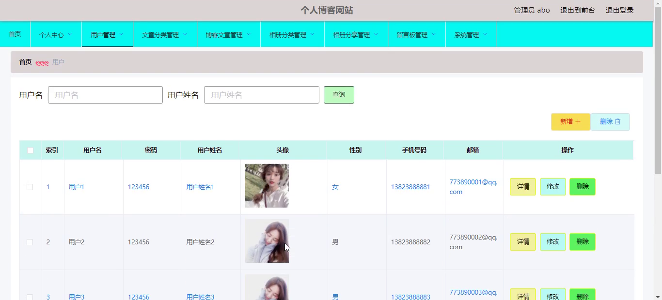Image resolution: width=662 pixels, height=300 pixels.
Task: Open avatar thumbnail for 用户1
Action: (267, 186)
